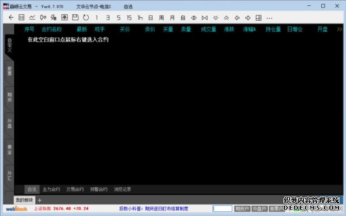This screenshot has height=216, width=346.
Task: Open the three-dot more options menu
Action: click(x=269, y=18)
